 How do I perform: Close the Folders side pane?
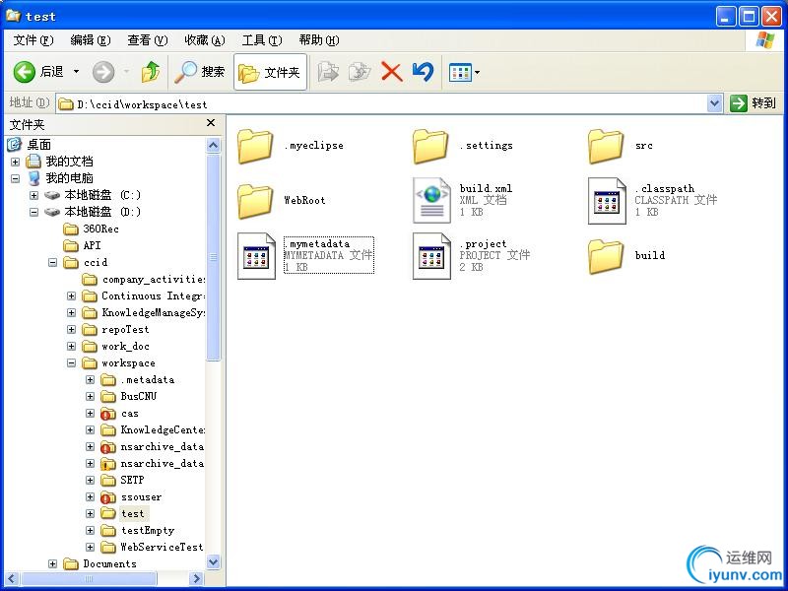(x=211, y=122)
